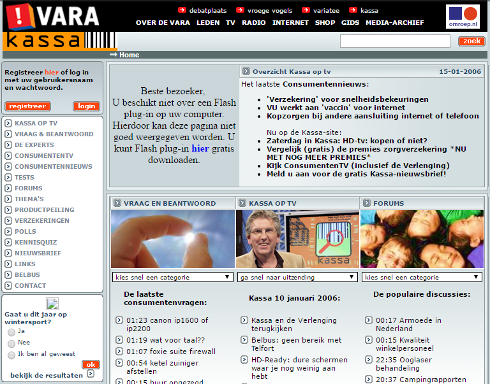490x384 pixels.
Task: Click arrow icon beside TESTS
Action: pyautogui.click(x=8, y=177)
